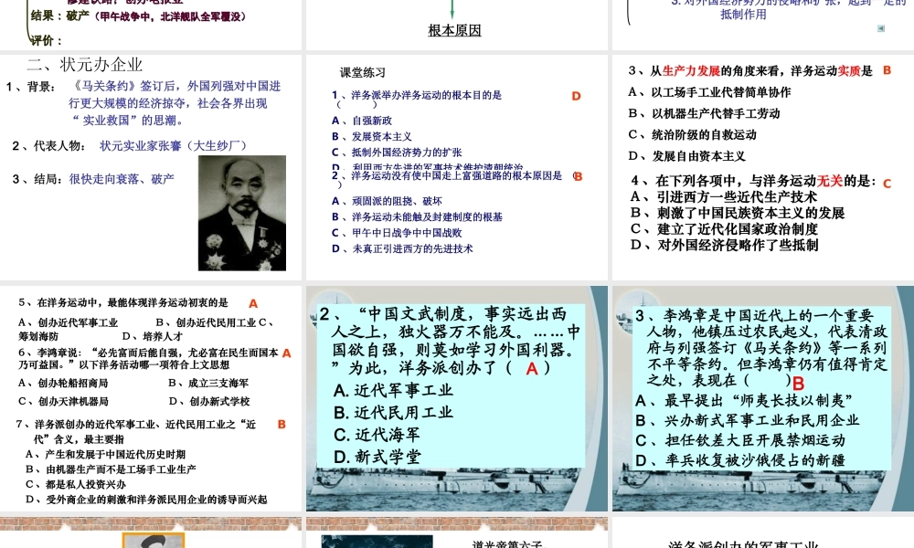This screenshot has width=914, height=548.
Task: Choose option A、引进西方一些近代生产技术
Action: click(724, 197)
